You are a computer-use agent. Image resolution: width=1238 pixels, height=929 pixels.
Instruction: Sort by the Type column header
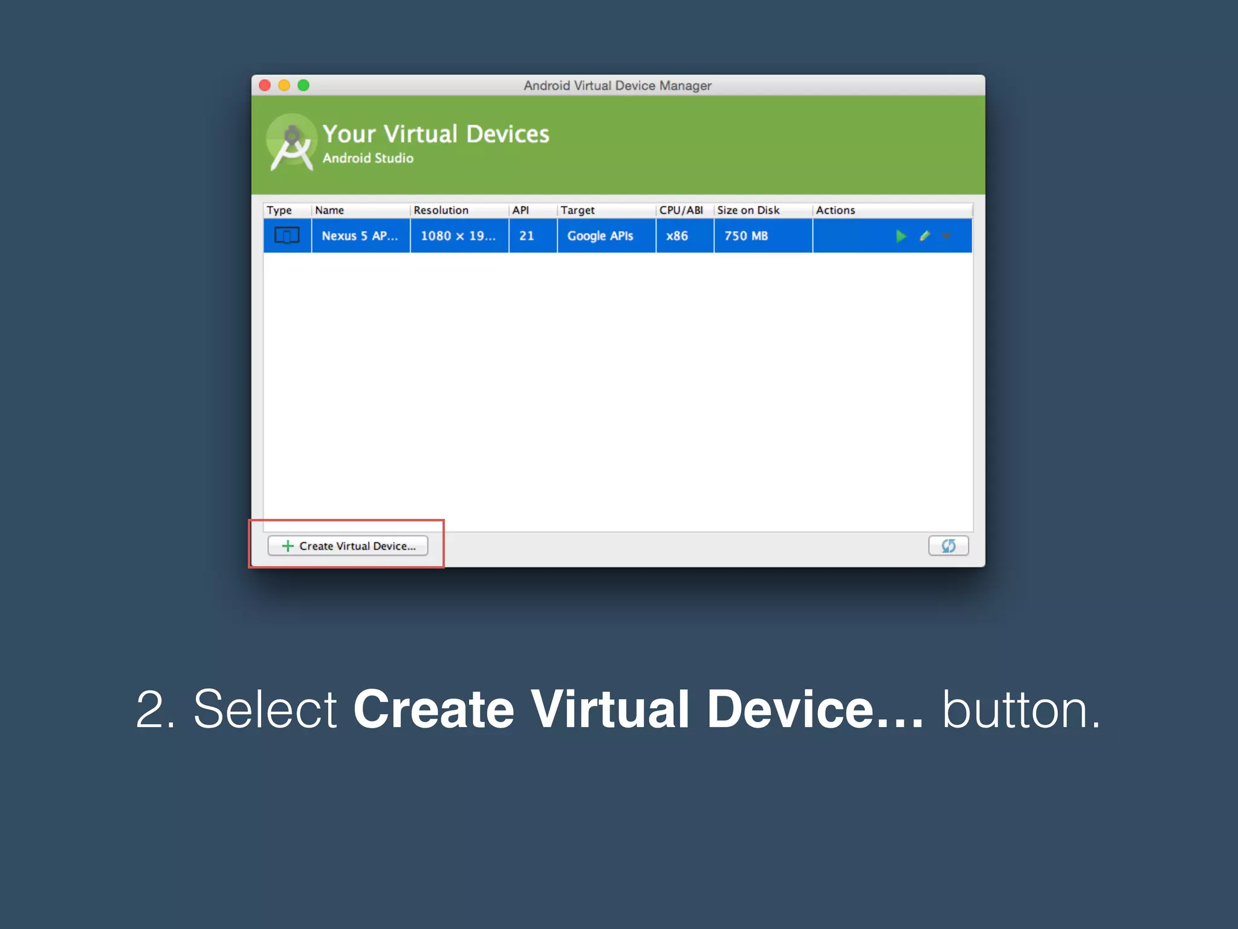tap(287, 210)
